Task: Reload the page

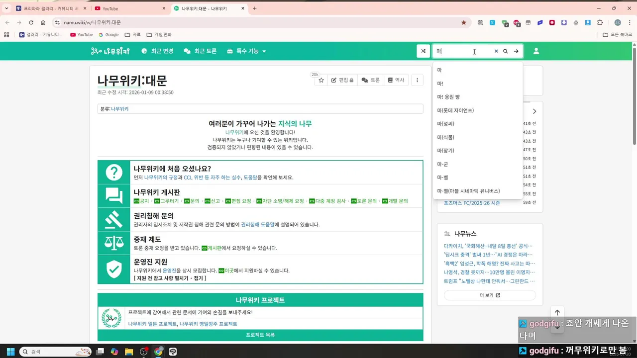Action: (31, 22)
